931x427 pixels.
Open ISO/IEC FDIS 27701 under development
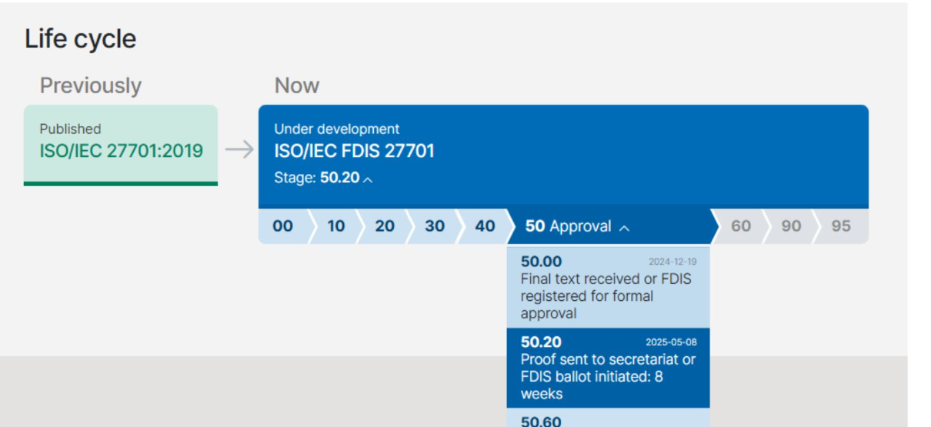tap(354, 151)
